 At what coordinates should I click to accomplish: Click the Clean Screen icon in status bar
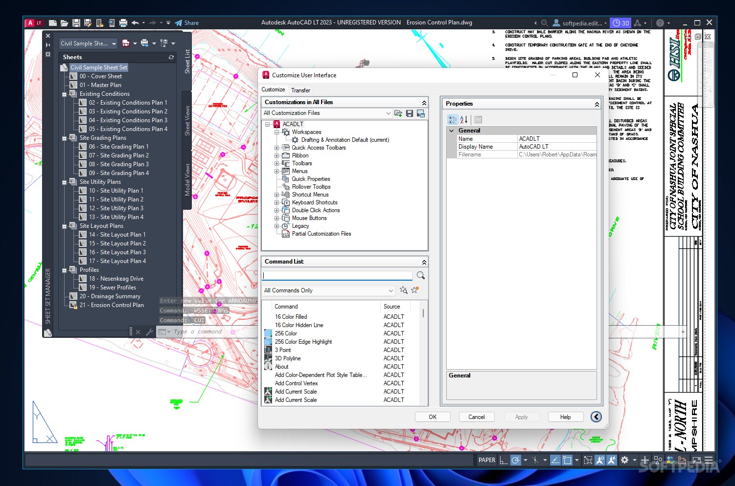696,460
